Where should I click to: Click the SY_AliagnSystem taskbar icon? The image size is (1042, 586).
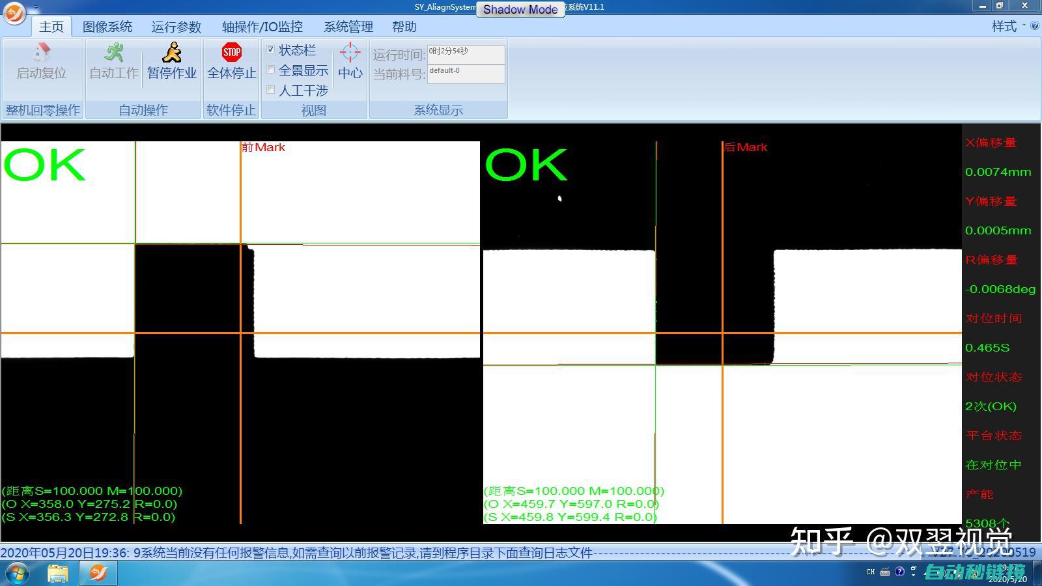[x=98, y=573]
